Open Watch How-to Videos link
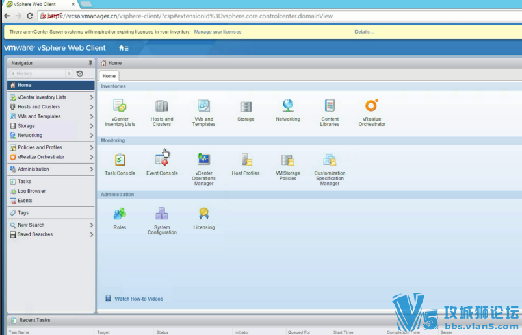This screenshot has height=335, width=522. tap(139, 299)
